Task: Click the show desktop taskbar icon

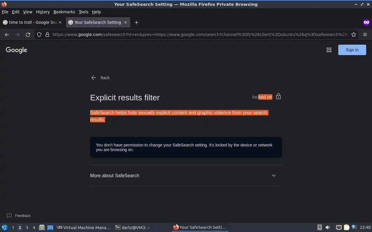Action: tap(50, 227)
